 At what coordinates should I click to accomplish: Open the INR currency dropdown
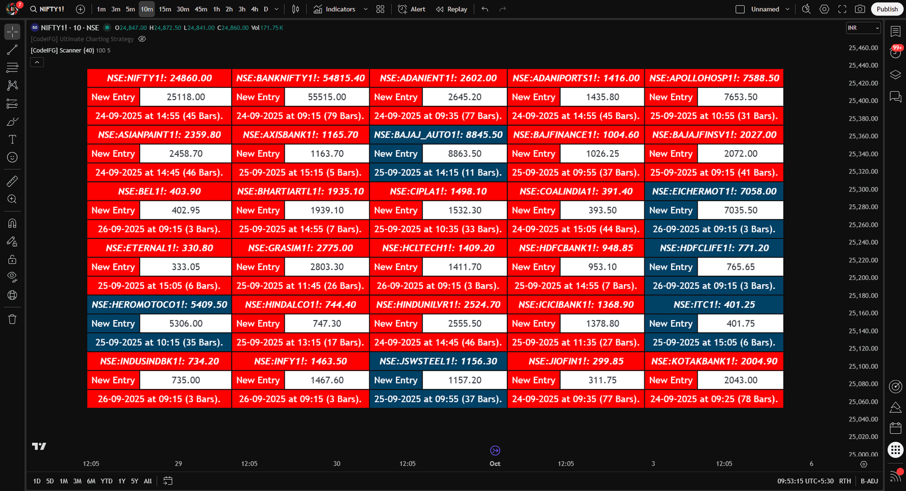coord(863,28)
